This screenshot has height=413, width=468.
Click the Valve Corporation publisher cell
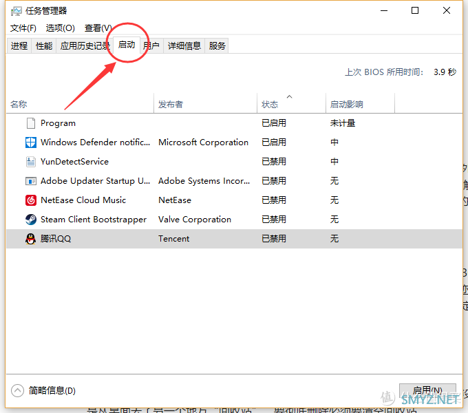pyautogui.click(x=195, y=220)
